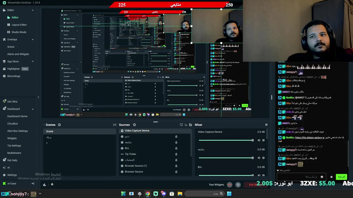353x198 pixels.
Task: Open Tip Settings
Action: [x=14, y=146]
